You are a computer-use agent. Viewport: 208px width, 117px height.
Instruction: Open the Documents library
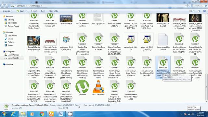(x=12, y=35)
